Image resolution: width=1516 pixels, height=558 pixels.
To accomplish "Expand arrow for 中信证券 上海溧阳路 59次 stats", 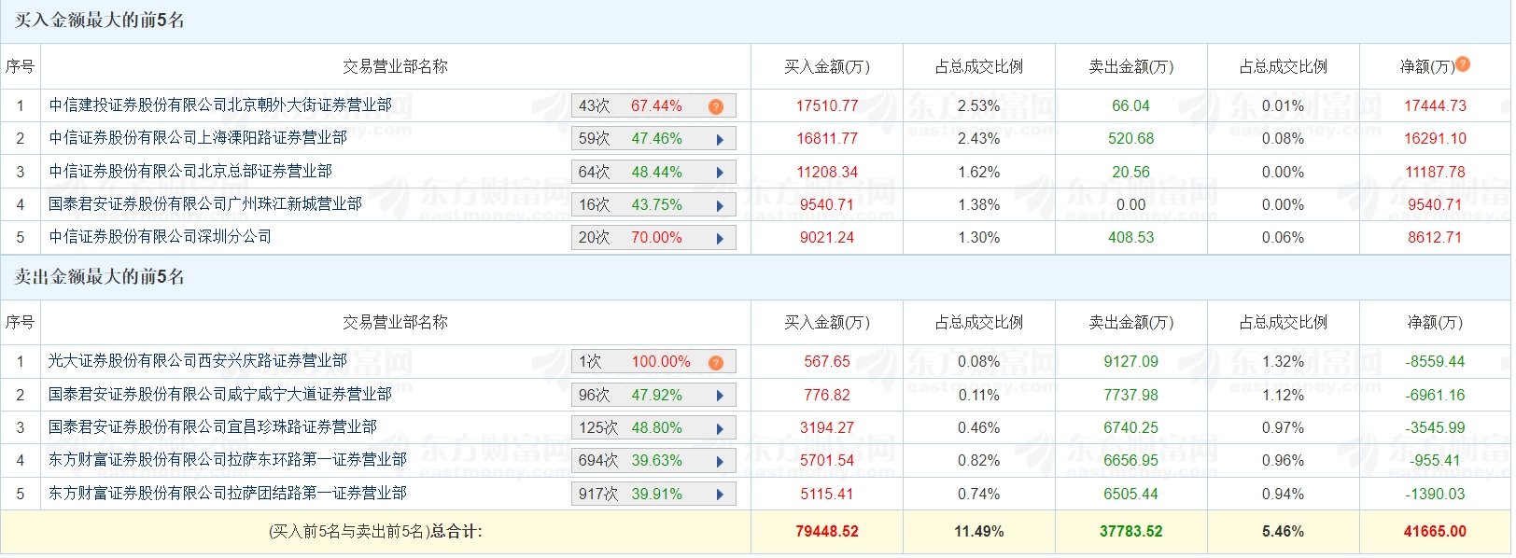I will (720, 140).
